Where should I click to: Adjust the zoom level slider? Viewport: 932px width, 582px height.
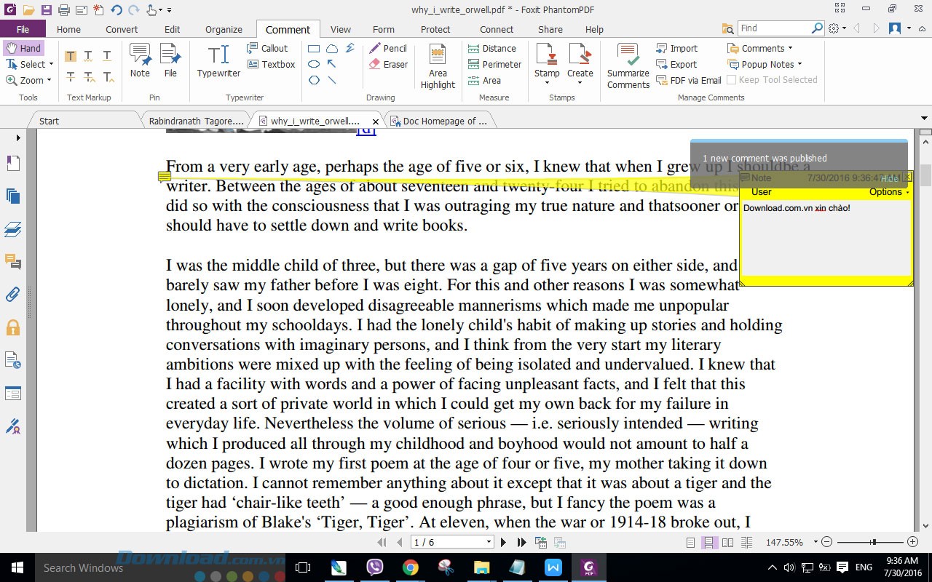(x=872, y=542)
